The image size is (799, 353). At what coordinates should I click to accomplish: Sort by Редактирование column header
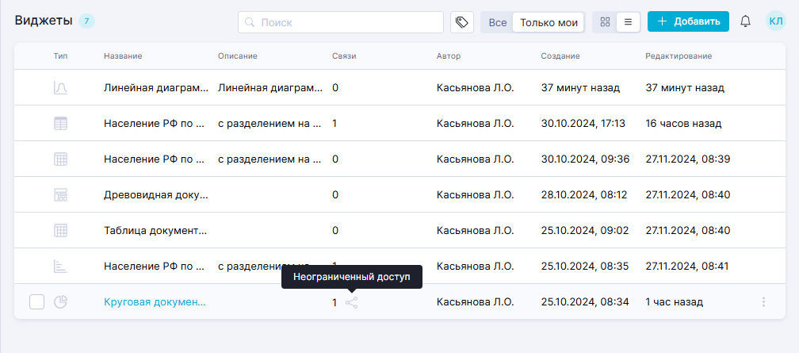tap(679, 56)
